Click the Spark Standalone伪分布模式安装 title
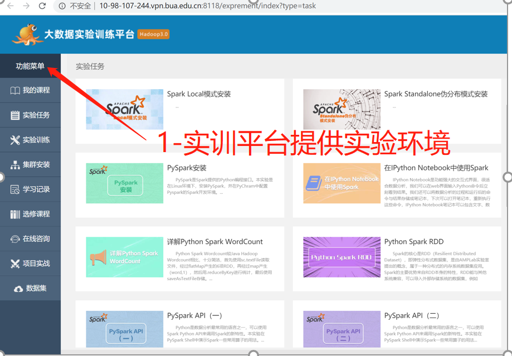Image resolution: width=512 pixels, height=356 pixels. [x=436, y=94]
